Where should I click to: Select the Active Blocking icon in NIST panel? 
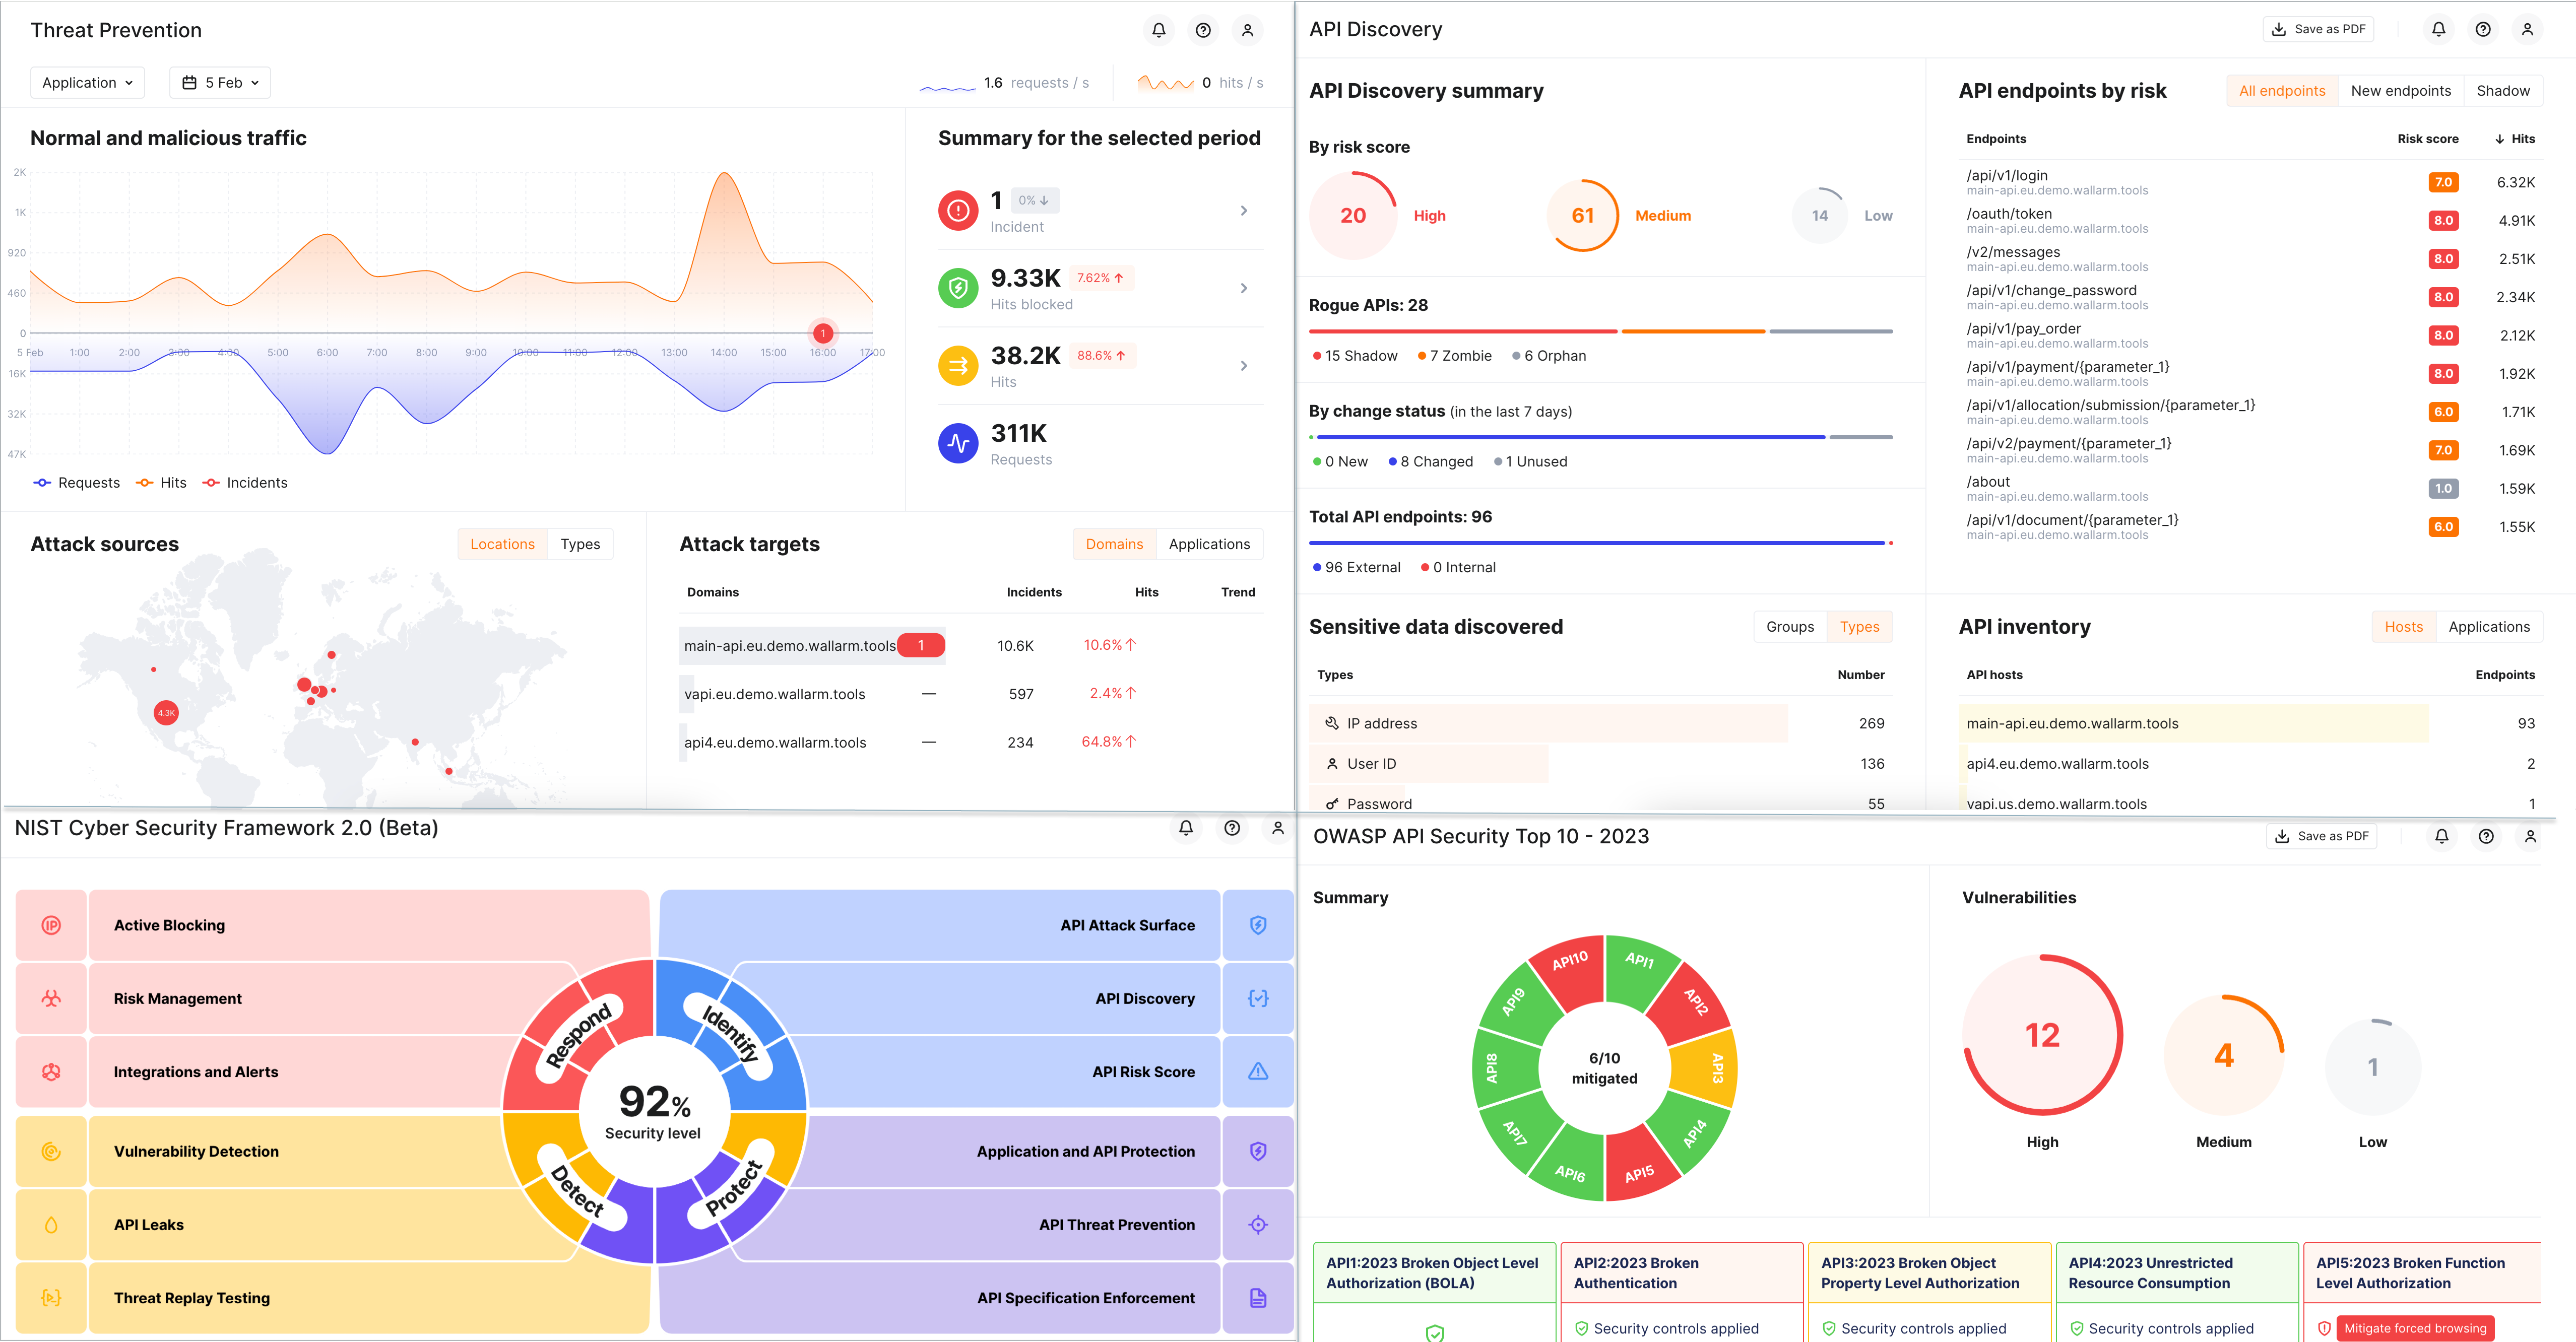pyautogui.click(x=51, y=925)
